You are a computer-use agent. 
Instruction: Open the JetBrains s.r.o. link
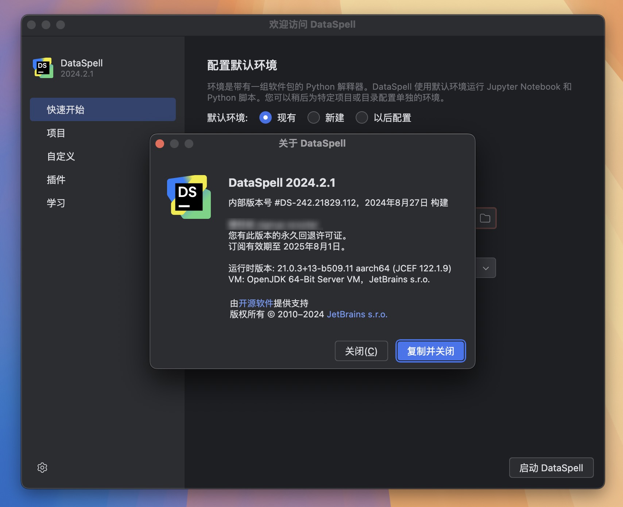357,314
